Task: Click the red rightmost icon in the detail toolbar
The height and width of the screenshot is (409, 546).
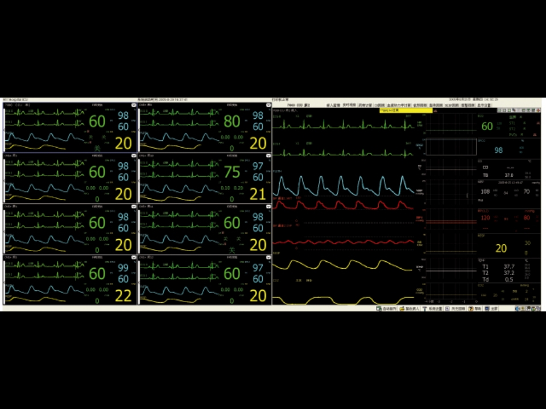Action: [539, 111]
